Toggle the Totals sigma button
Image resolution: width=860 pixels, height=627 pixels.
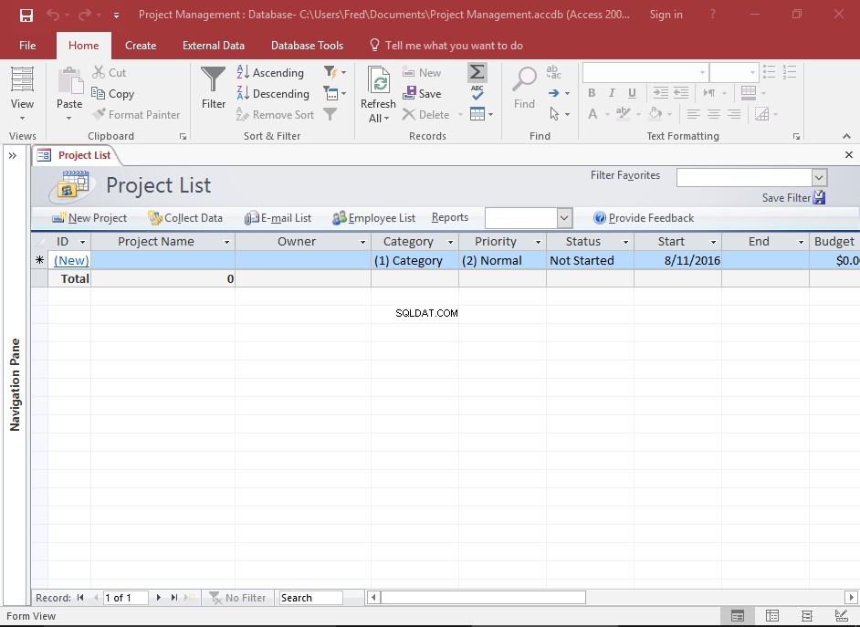477,72
